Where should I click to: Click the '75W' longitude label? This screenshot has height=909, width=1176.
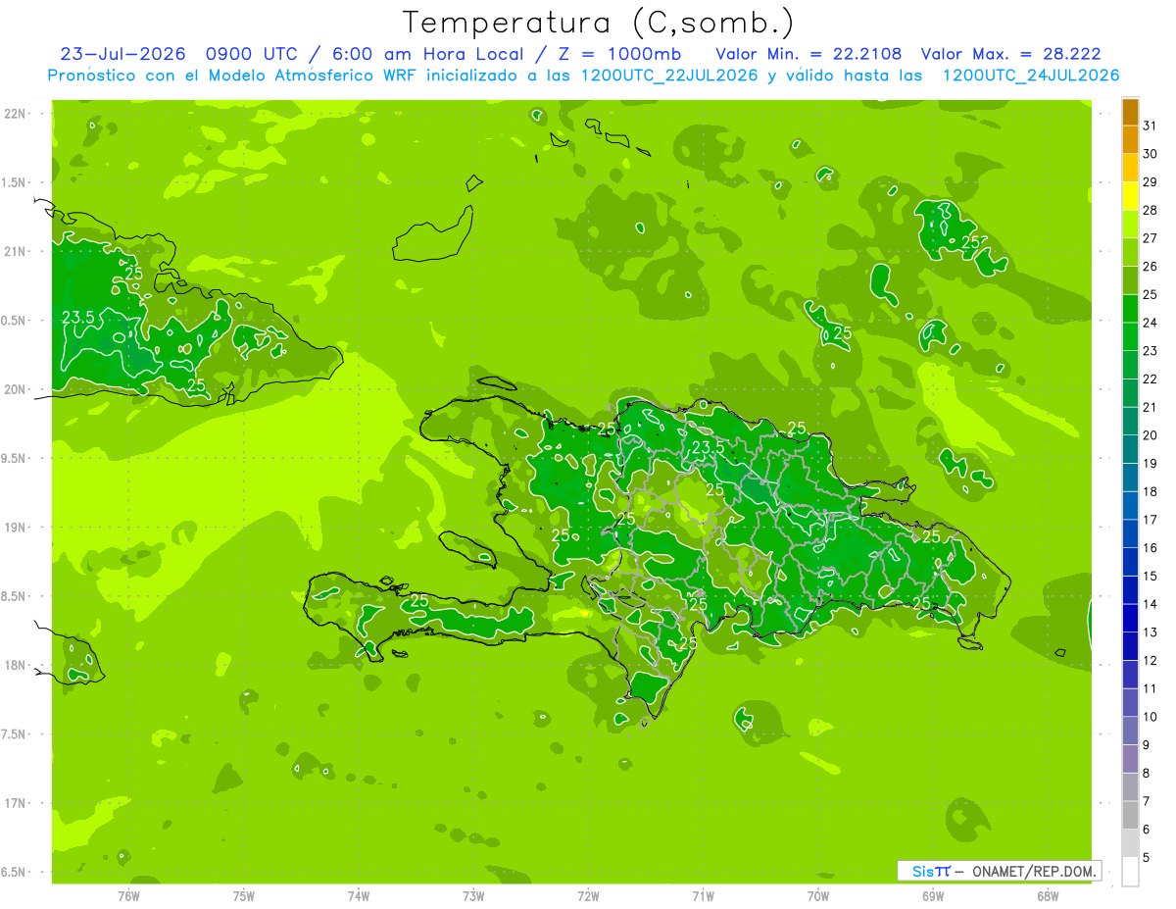click(x=243, y=895)
